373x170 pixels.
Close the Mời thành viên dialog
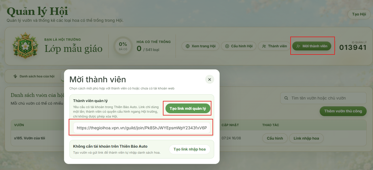tap(210, 79)
